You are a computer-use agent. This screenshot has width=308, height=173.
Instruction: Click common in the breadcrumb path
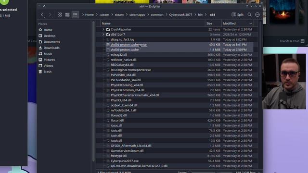[x=157, y=15]
